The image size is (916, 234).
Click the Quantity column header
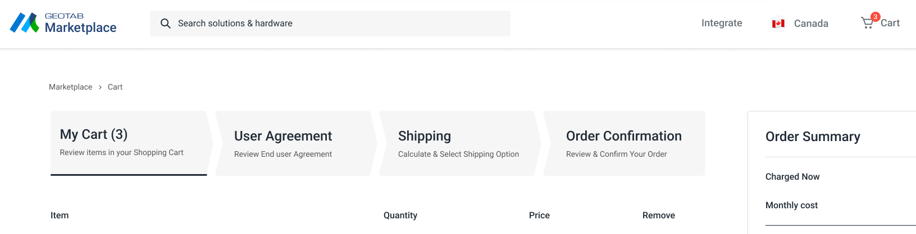(400, 216)
